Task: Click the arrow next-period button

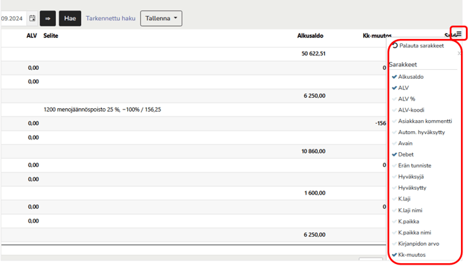Action: click(47, 18)
